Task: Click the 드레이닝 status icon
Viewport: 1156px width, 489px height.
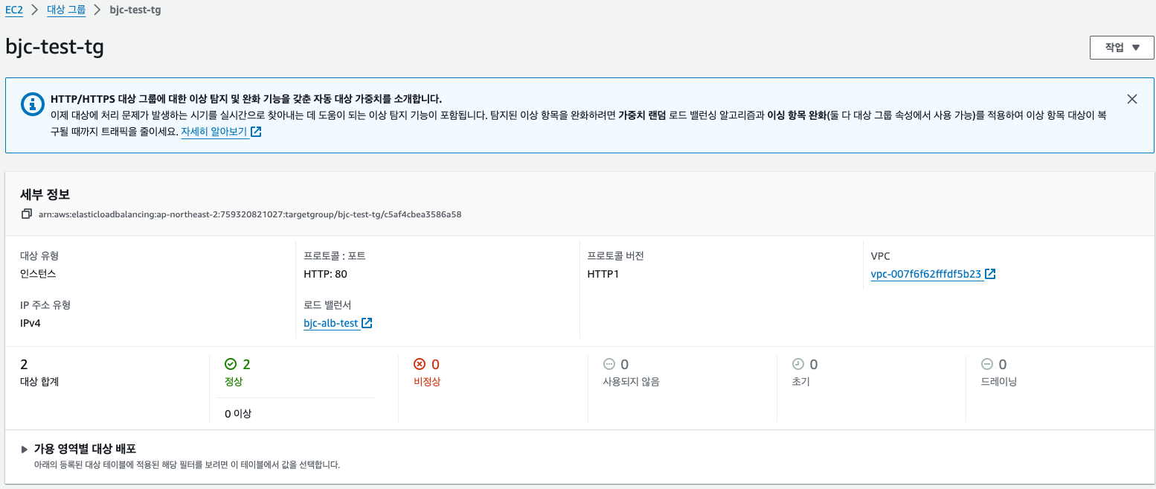Action: [x=987, y=365]
